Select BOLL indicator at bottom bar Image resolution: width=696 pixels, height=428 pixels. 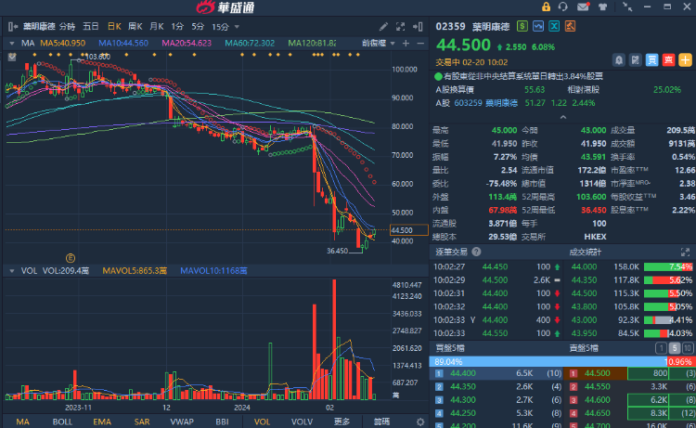point(62,422)
